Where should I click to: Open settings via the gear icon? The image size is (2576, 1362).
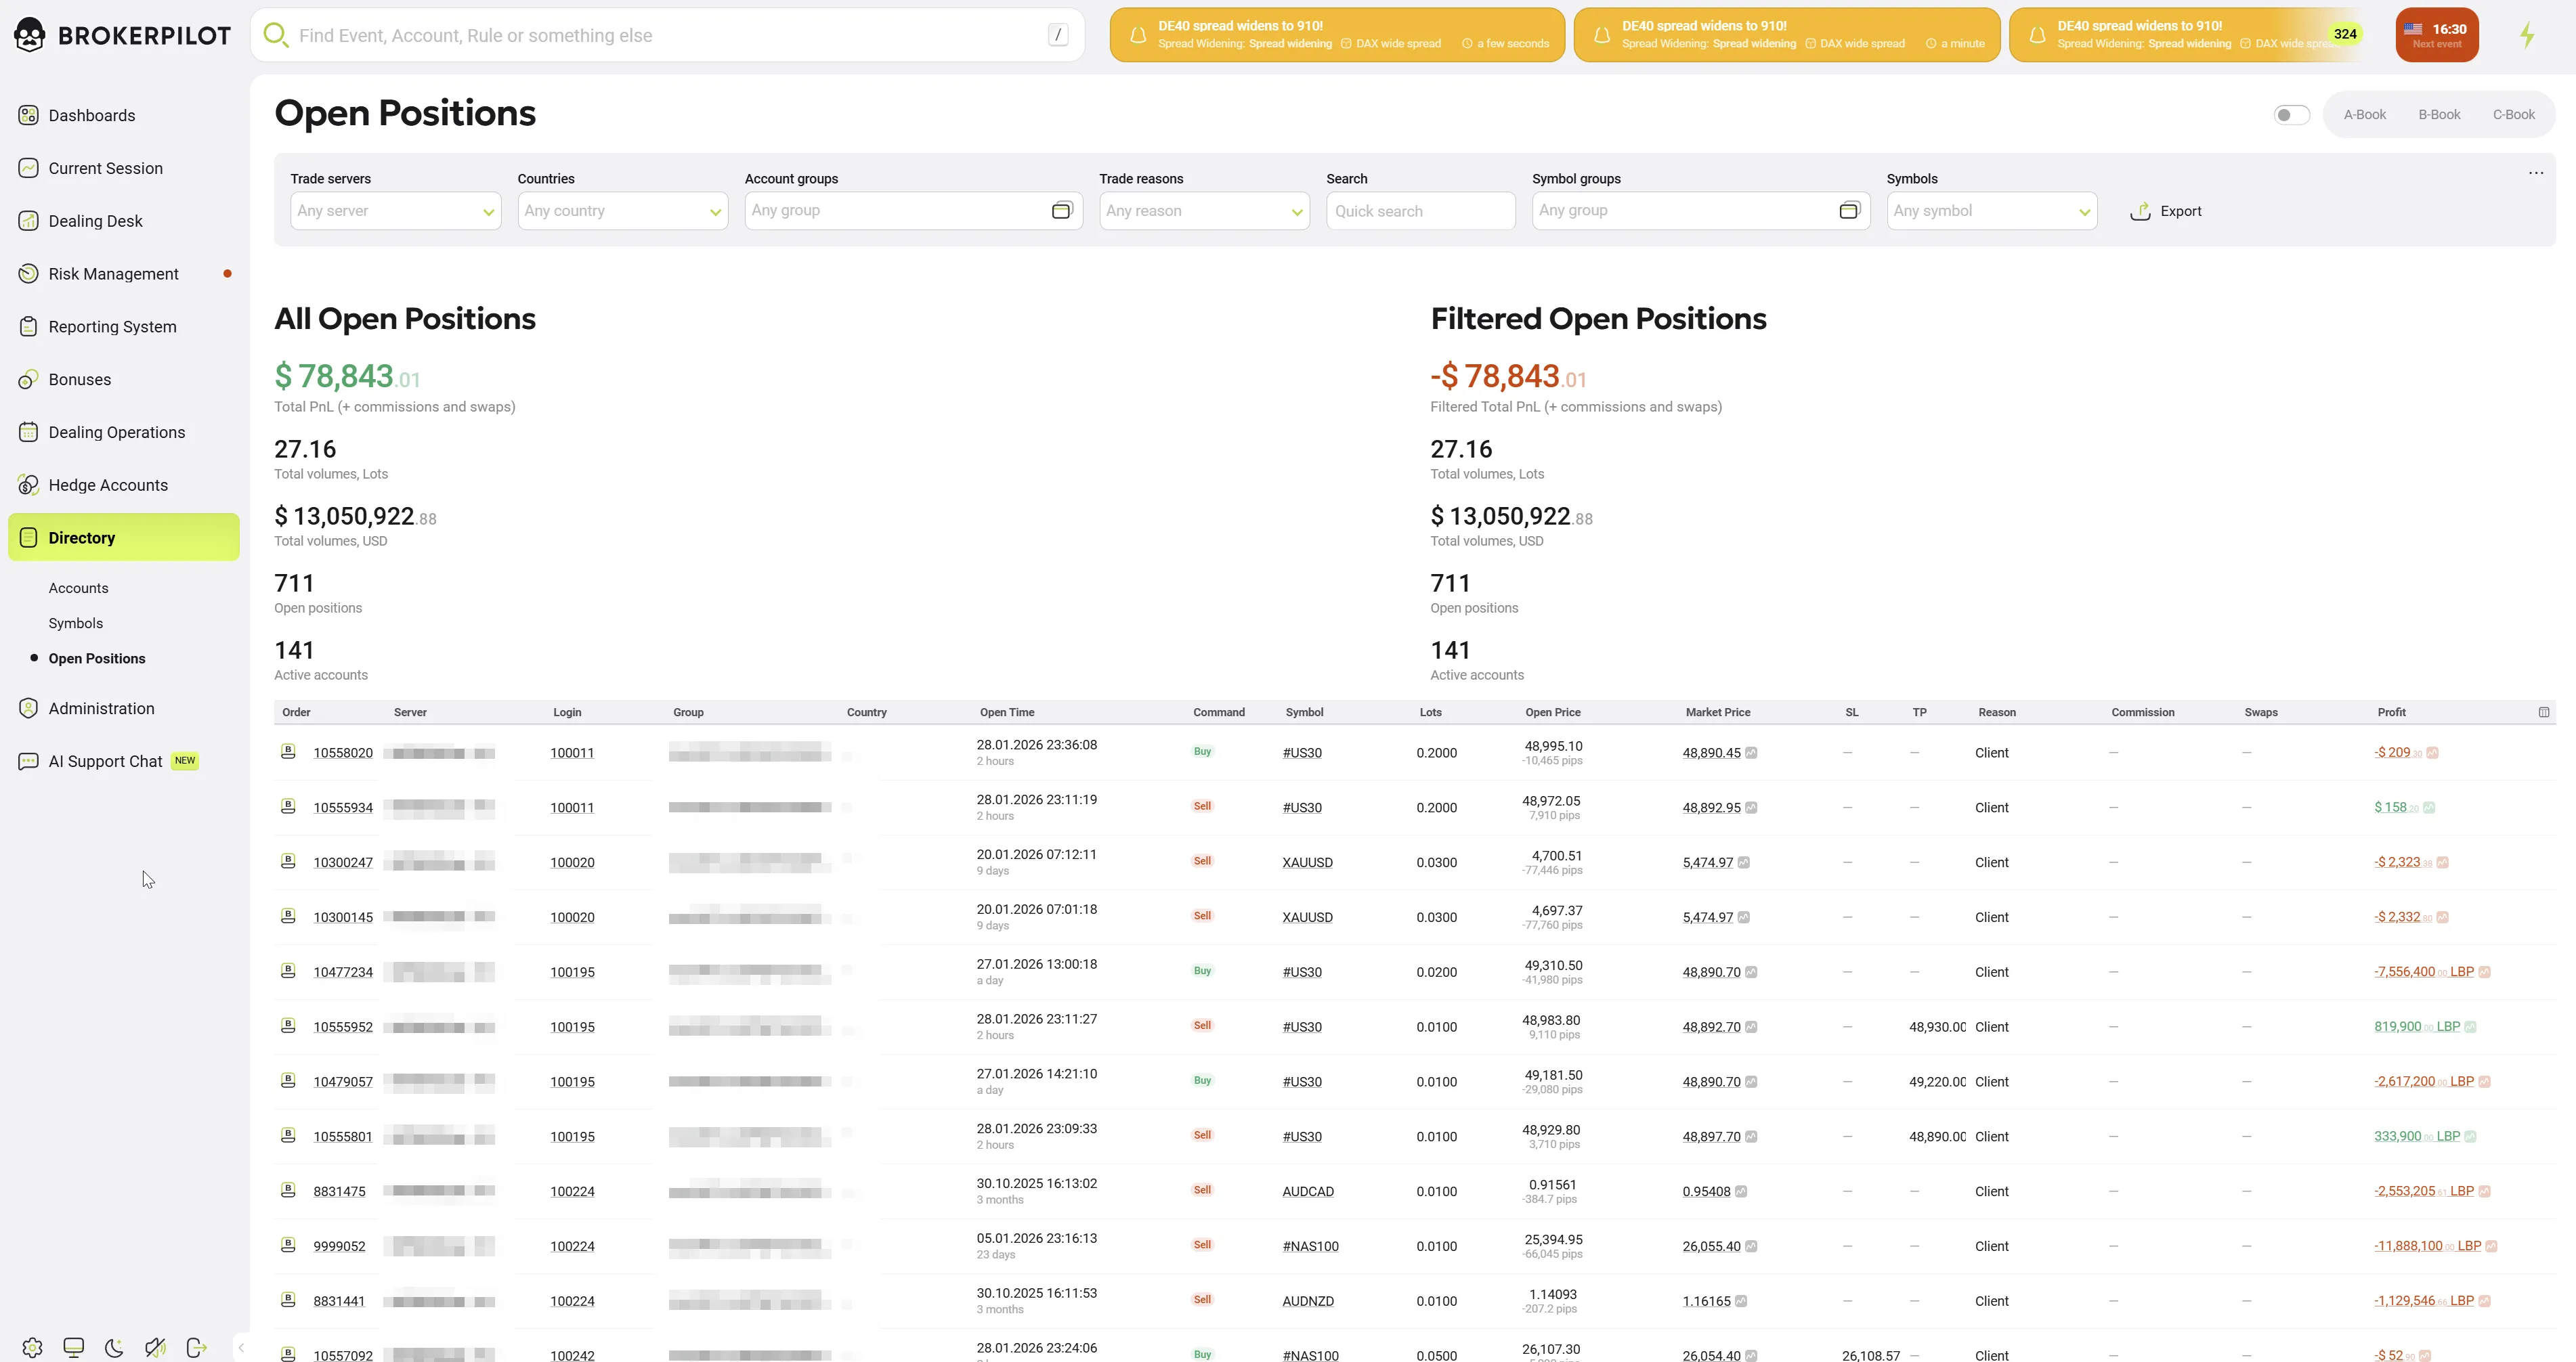tap(32, 1347)
